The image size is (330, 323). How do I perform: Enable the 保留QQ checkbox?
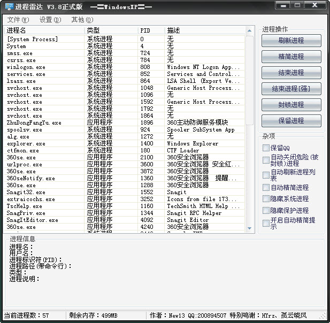[266, 148]
